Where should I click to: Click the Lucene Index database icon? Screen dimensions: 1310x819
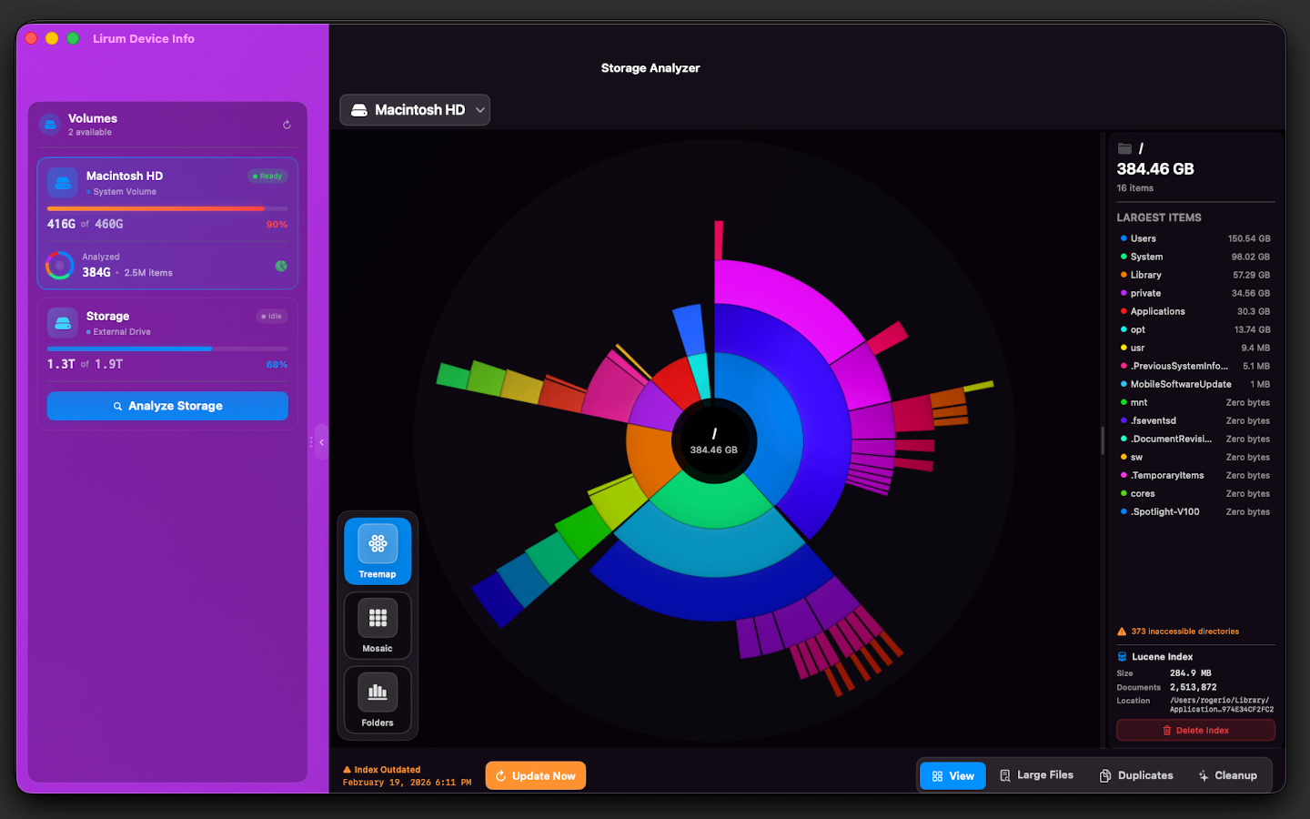[x=1123, y=657]
